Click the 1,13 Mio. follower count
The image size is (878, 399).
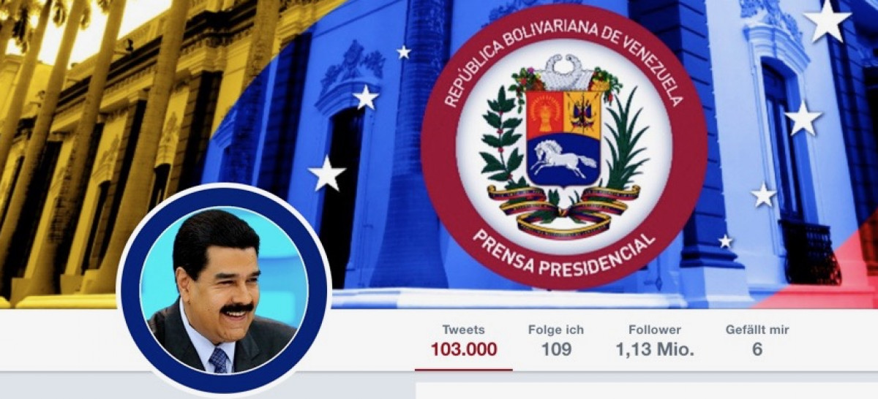(x=655, y=349)
